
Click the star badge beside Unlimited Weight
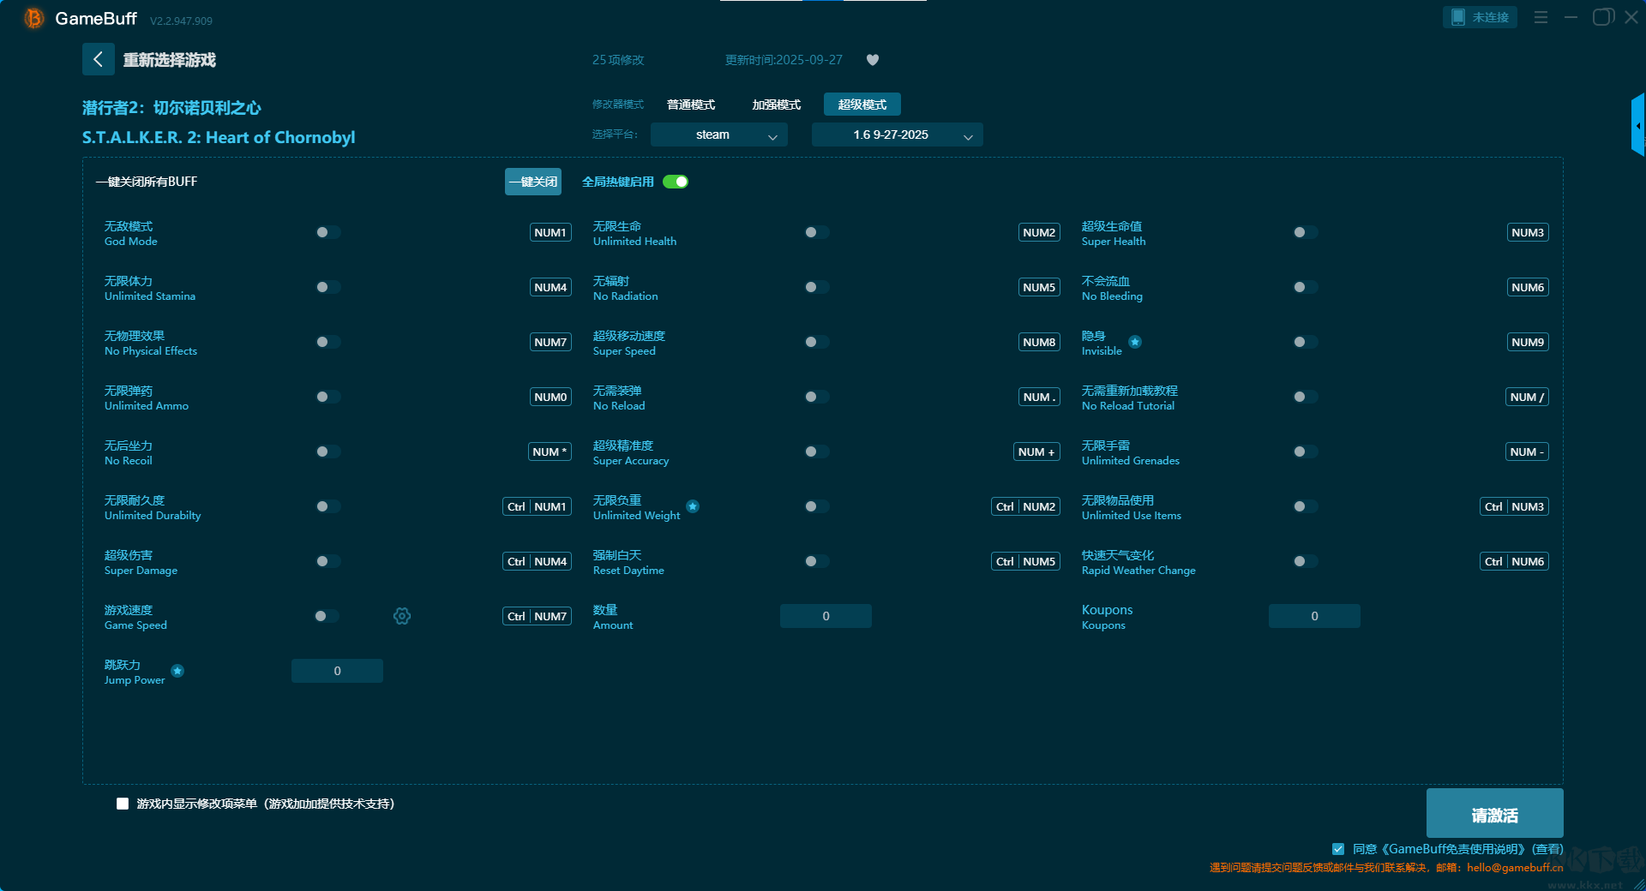click(x=693, y=506)
